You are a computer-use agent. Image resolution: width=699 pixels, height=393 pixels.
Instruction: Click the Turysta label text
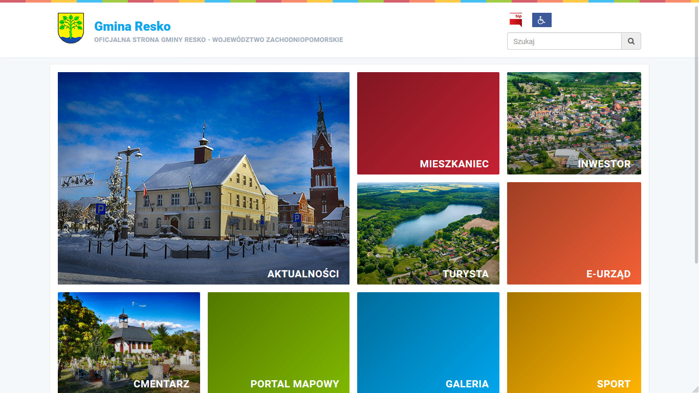click(x=465, y=274)
